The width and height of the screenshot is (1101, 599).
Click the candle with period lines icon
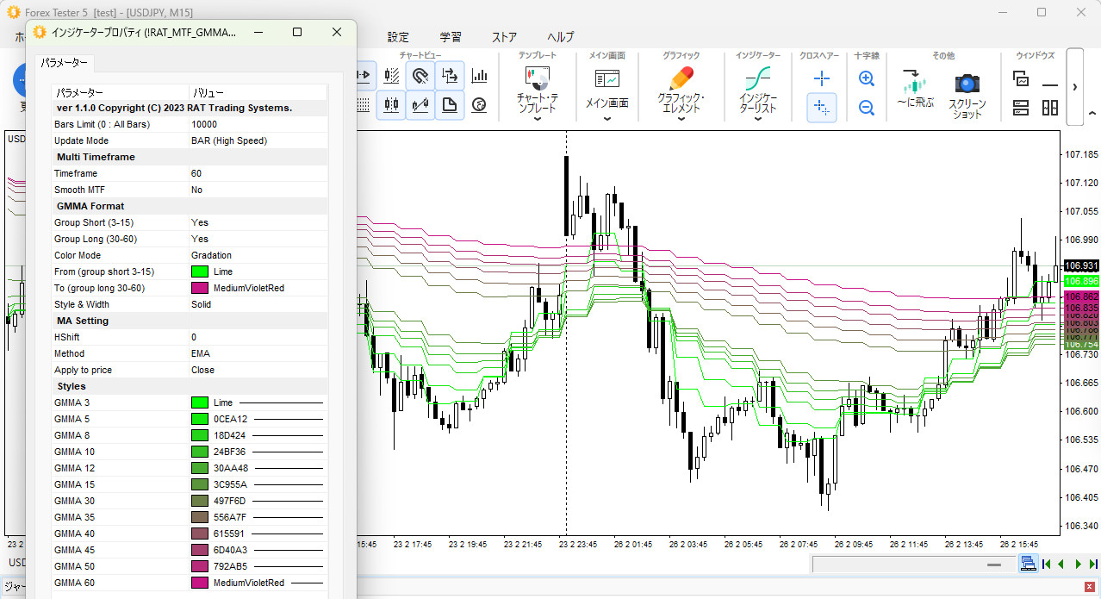pyautogui.click(x=391, y=76)
